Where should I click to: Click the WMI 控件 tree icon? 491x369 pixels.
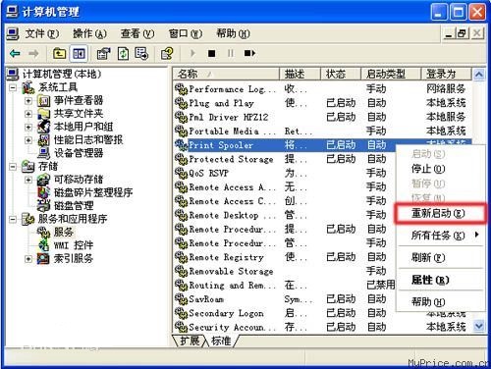click(x=44, y=245)
